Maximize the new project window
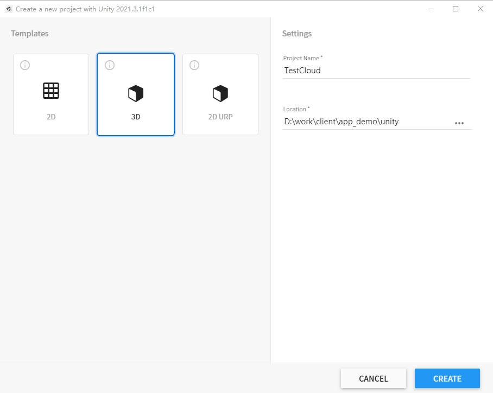 click(x=456, y=9)
